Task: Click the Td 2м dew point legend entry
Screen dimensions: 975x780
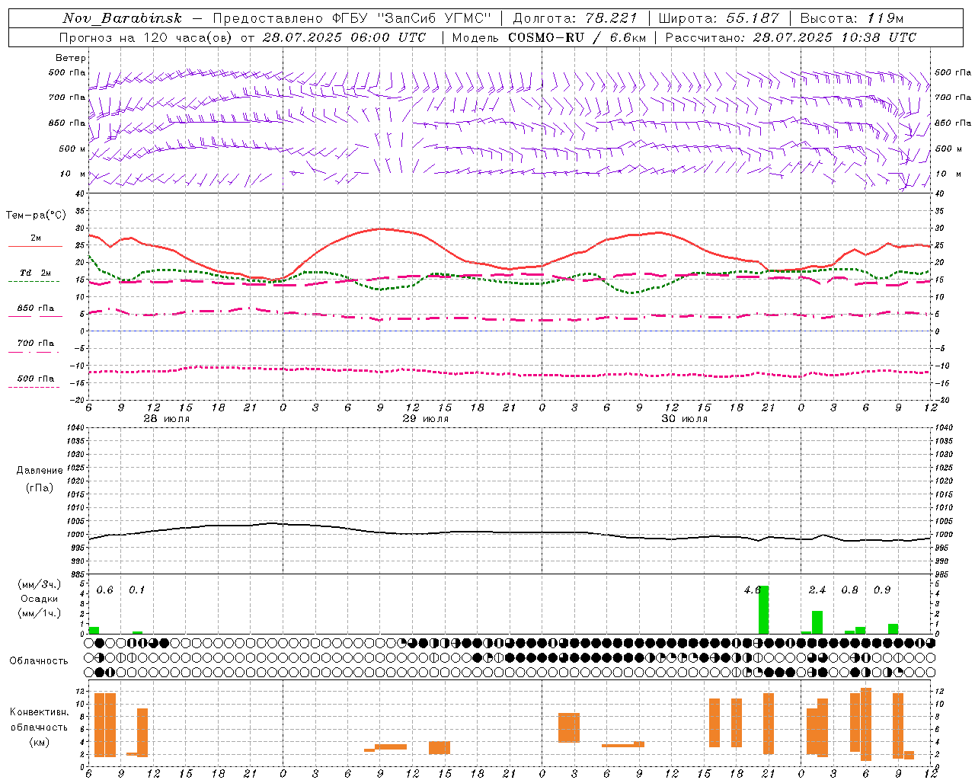Action: click(x=35, y=273)
